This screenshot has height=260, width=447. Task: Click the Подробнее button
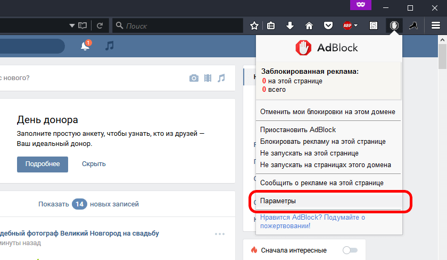pos(43,164)
